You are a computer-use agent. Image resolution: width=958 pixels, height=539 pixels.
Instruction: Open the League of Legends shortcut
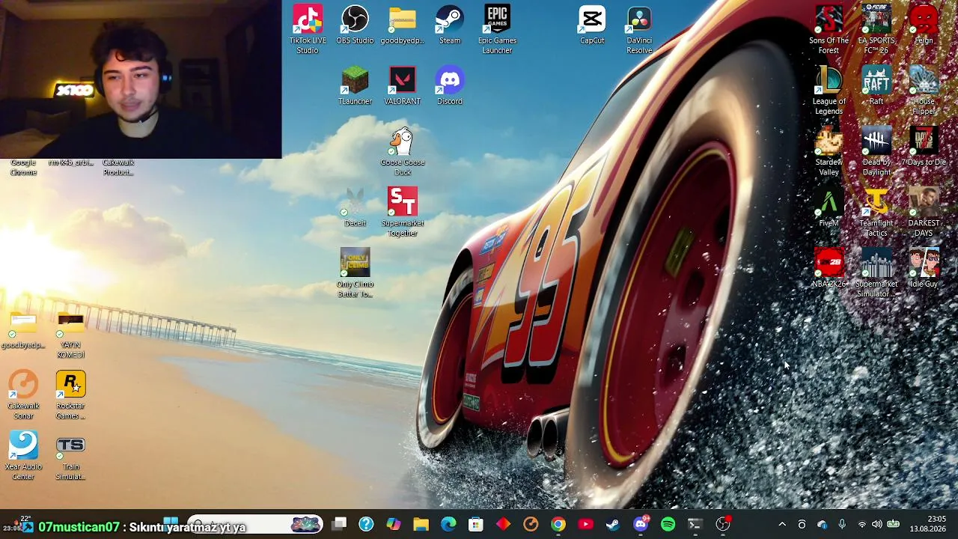coord(829,91)
